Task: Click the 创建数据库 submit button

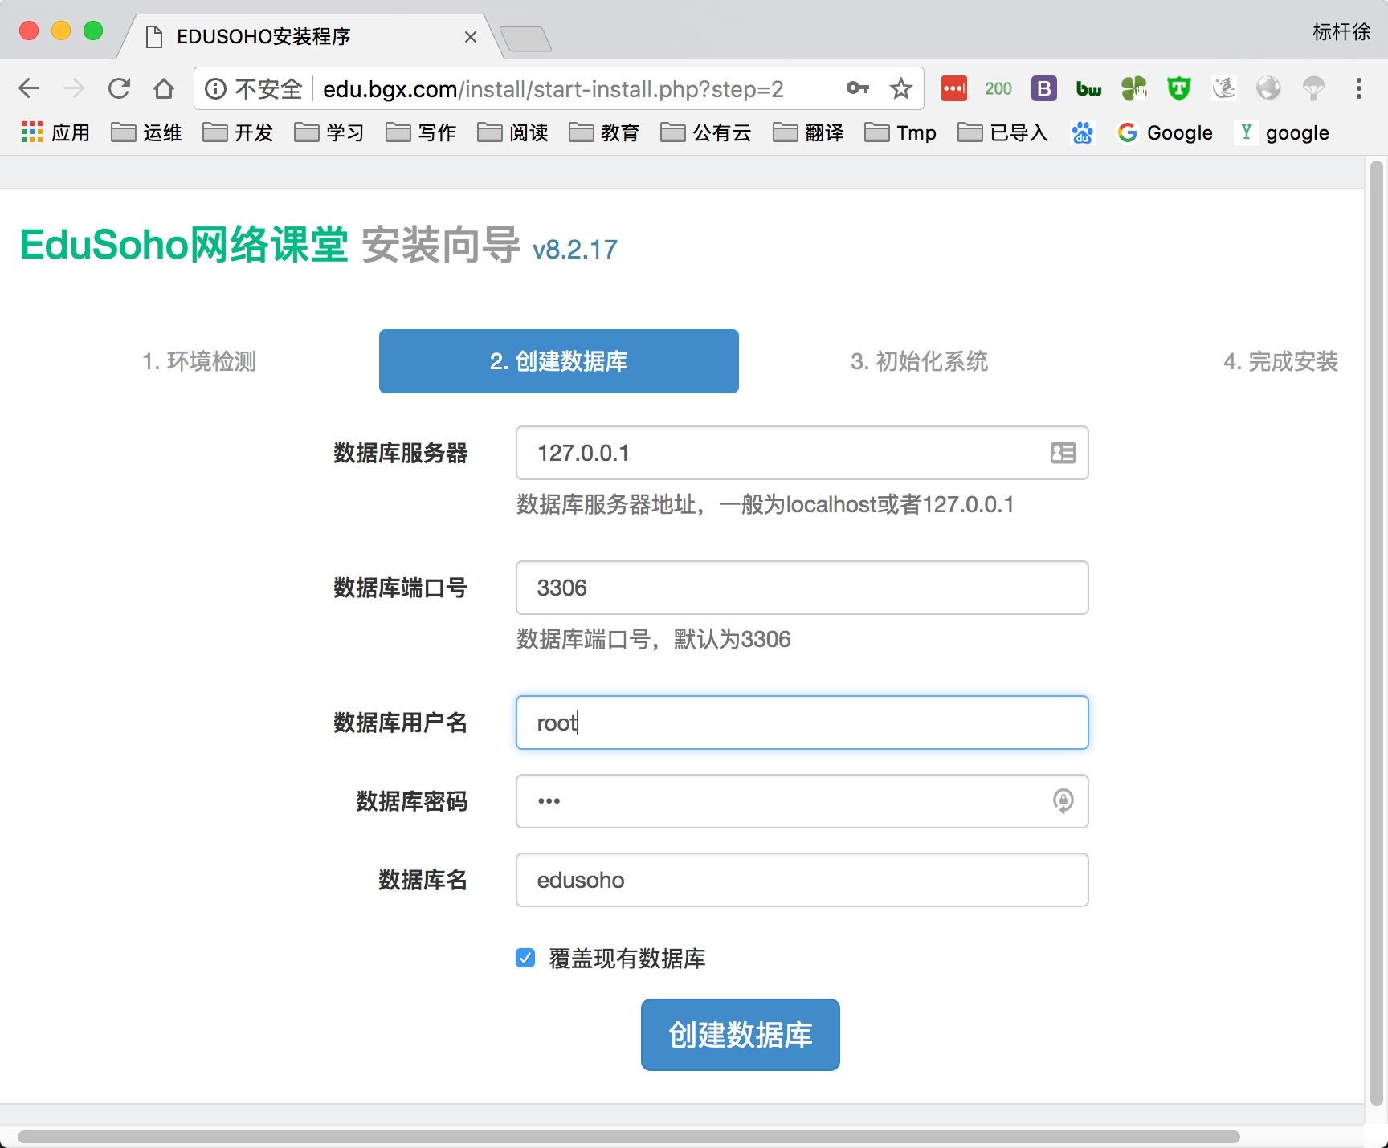Action: 741,1035
